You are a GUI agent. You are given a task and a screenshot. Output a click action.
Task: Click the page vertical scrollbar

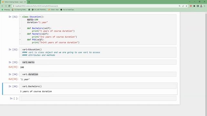pos(206,64)
